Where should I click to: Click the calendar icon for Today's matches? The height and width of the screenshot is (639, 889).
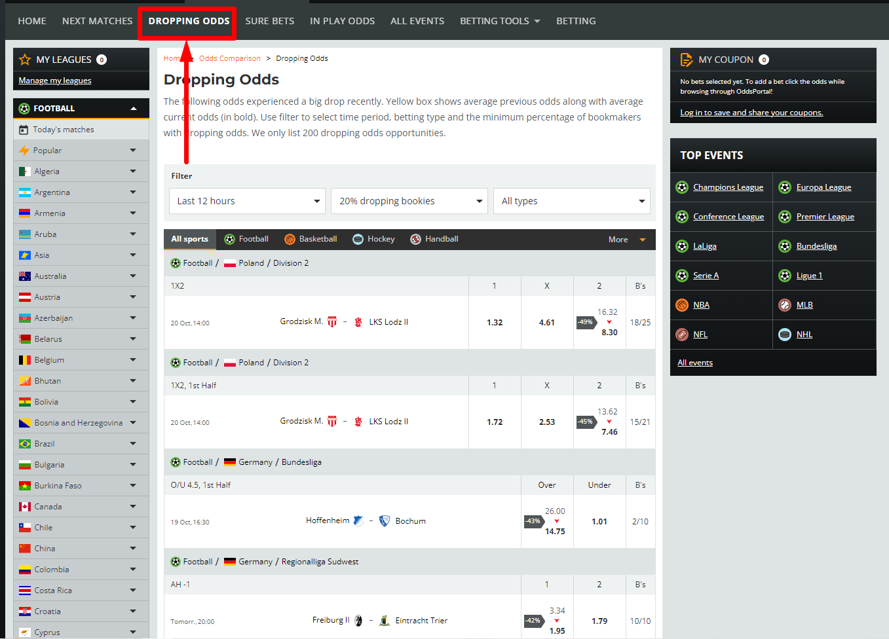coord(24,130)
